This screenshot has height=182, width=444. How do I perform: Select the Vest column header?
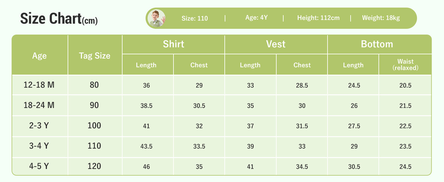[276, 44]
